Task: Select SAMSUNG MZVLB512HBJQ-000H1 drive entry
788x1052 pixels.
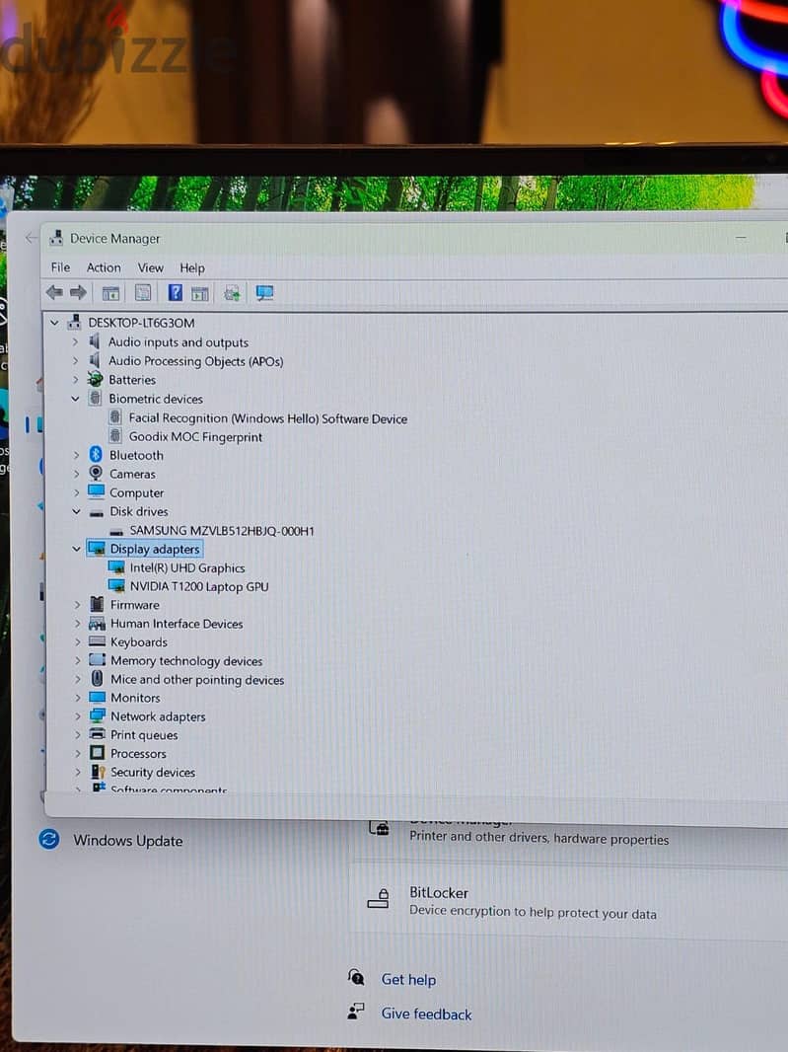Action: [222, 531]
